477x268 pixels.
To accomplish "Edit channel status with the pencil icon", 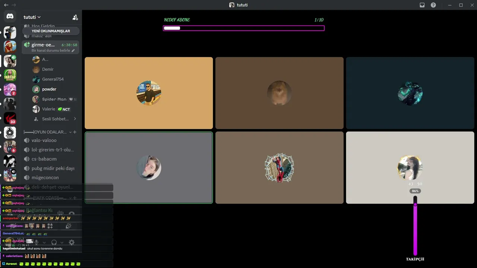I will point(73,51).
